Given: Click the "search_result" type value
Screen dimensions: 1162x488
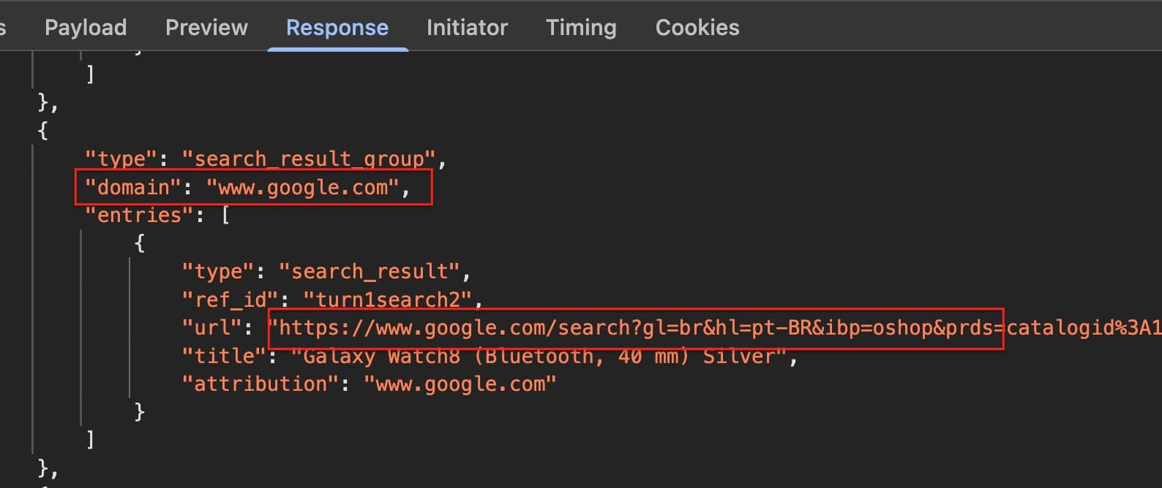Looking at the screenshot, I should (370, 271).
